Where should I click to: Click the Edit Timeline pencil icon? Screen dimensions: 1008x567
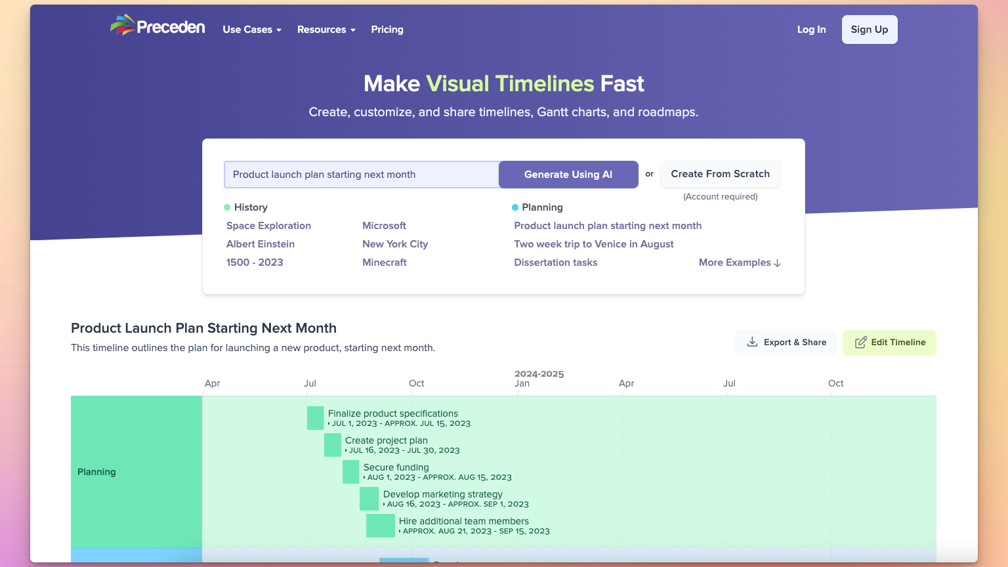pos(860,343)
